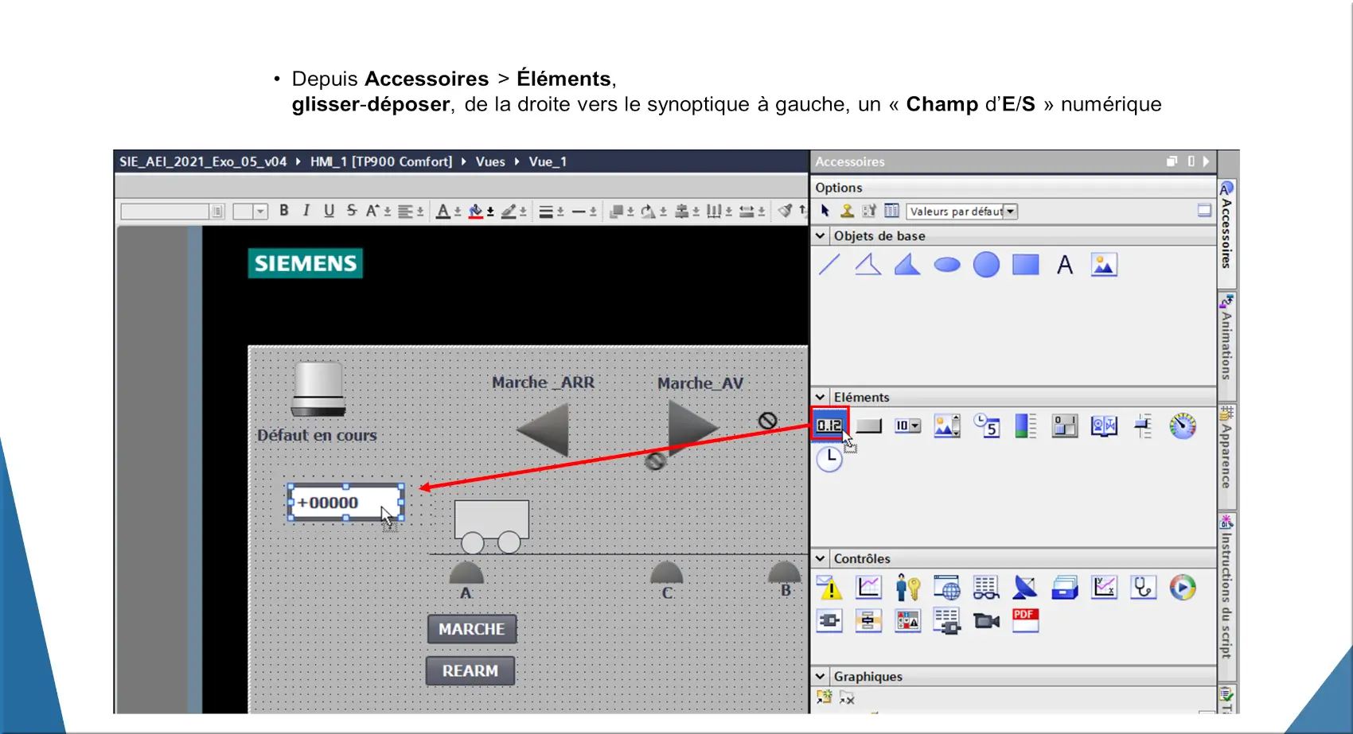Click HMI_1 [TP900 Comfort] in breadcrumb
The height and width of the screenshot is (734, 1353).
380,161
